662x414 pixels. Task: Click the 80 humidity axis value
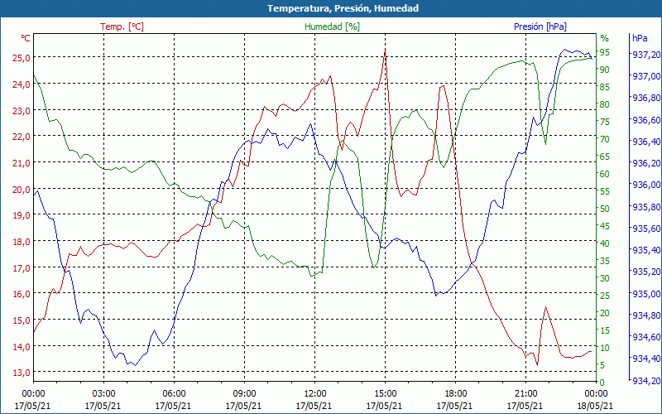point(605,104)
